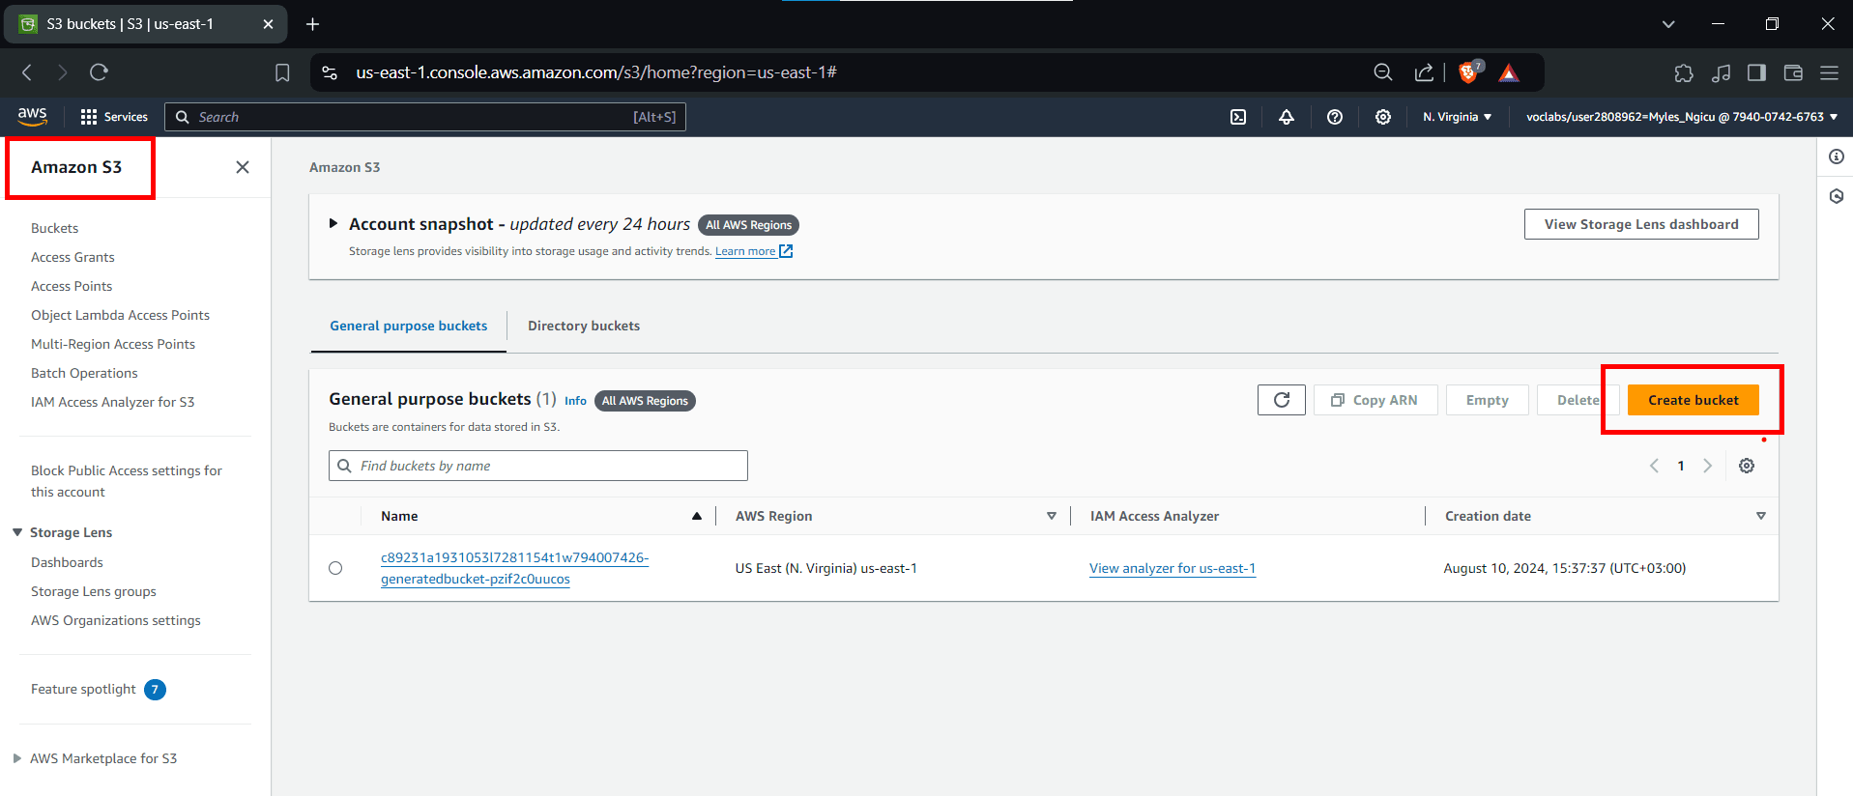Reload the browser page
This screenshot has width=1853, height=796.
(x=99, y=72)
